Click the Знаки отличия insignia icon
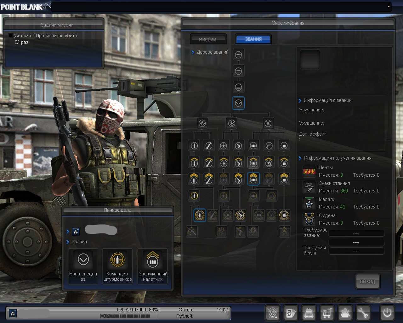The height and width of the screenshot is (323, 403). 309,187
